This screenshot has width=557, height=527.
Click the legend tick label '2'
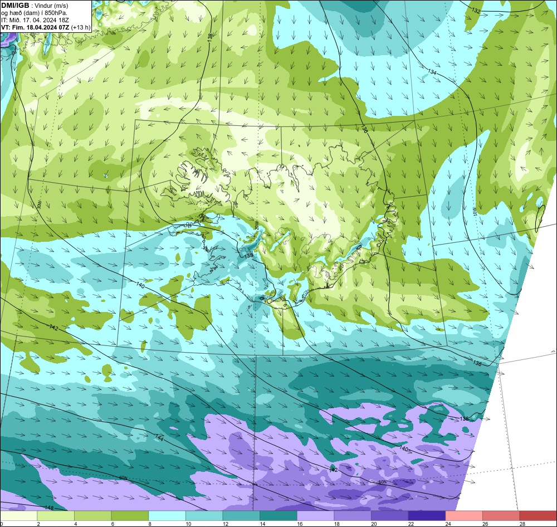[38, 524]
